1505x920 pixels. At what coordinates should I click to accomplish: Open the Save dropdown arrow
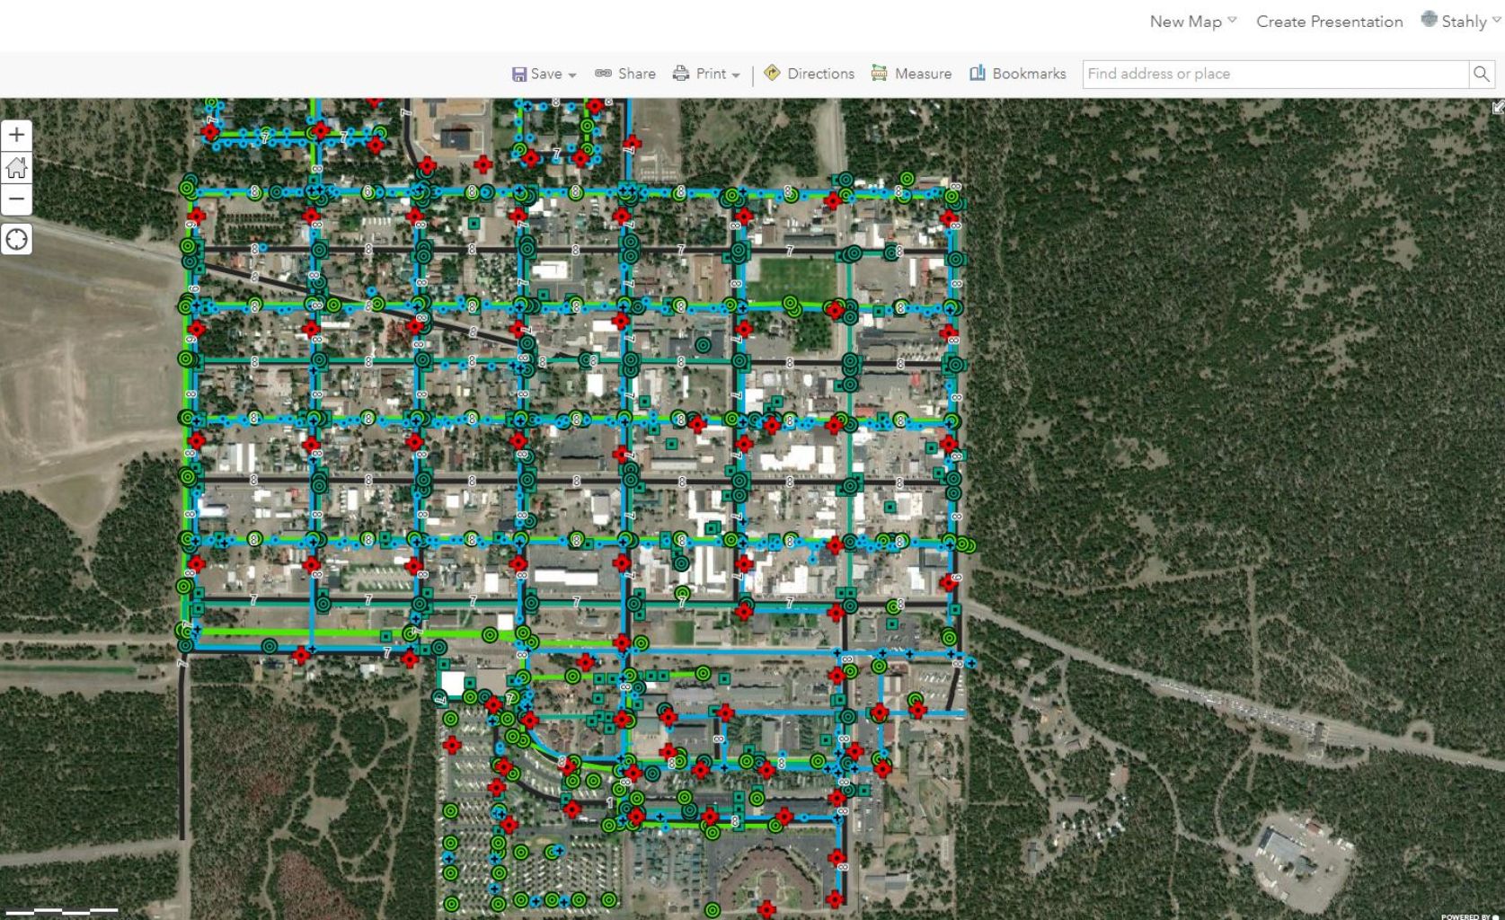(x=572, y=75)
